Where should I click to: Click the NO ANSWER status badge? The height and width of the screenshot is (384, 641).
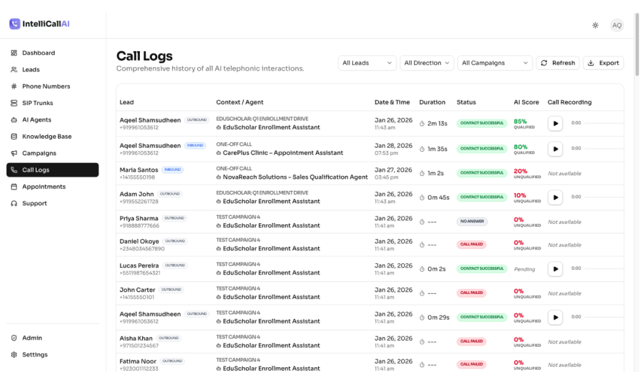click(x=472, y=221)
